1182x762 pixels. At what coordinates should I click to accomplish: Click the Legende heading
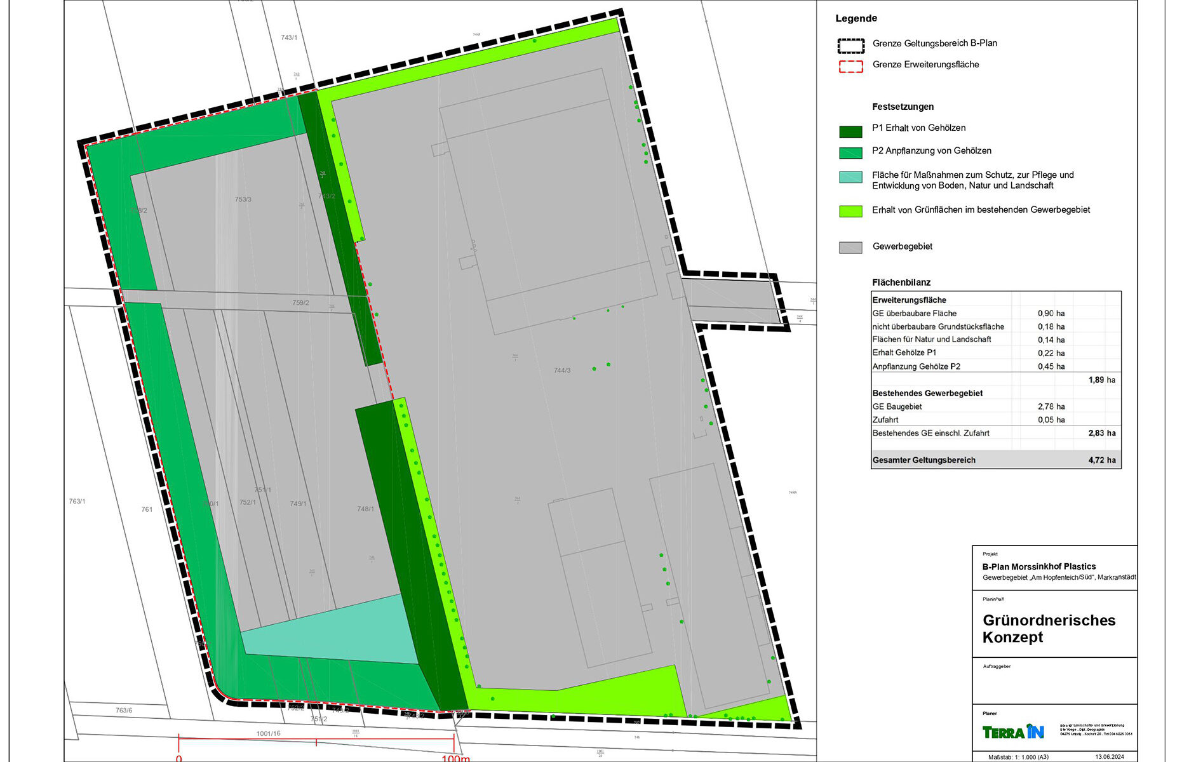point(856,18)
